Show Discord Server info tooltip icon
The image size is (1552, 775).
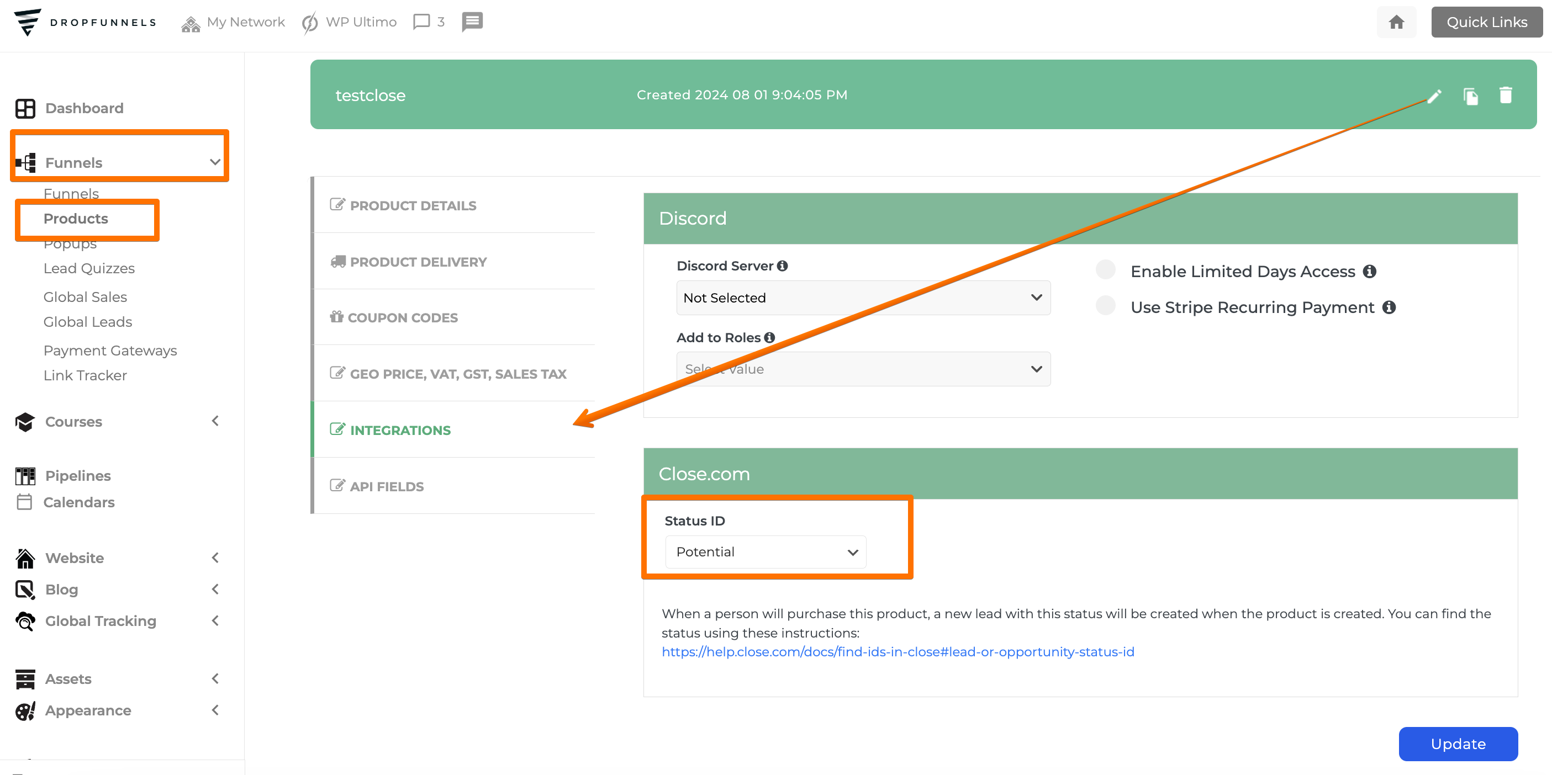point(782,266)
